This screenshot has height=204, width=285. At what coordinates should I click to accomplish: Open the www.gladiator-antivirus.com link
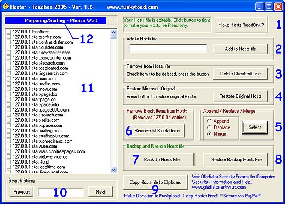[x=219, y=187]
